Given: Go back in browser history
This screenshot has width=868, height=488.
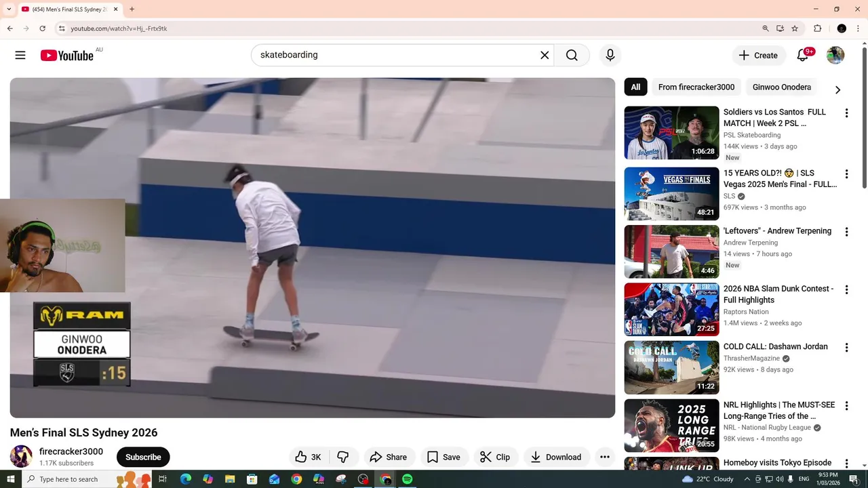Looking at the screenshot, I should (x=9, y=28).
